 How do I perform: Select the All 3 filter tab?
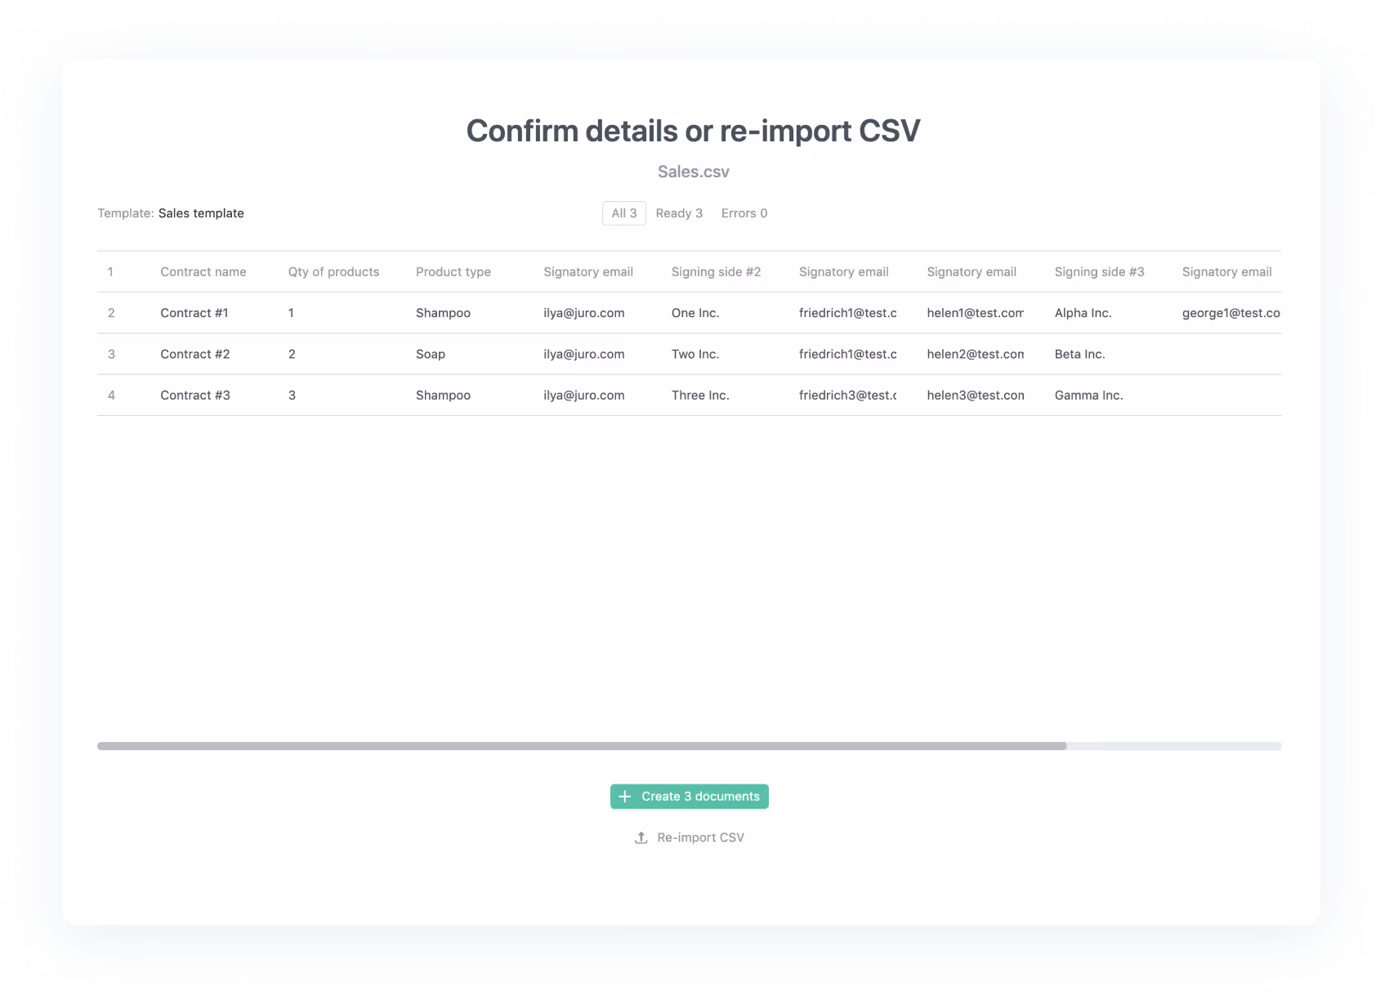click(x=623, y=213)
